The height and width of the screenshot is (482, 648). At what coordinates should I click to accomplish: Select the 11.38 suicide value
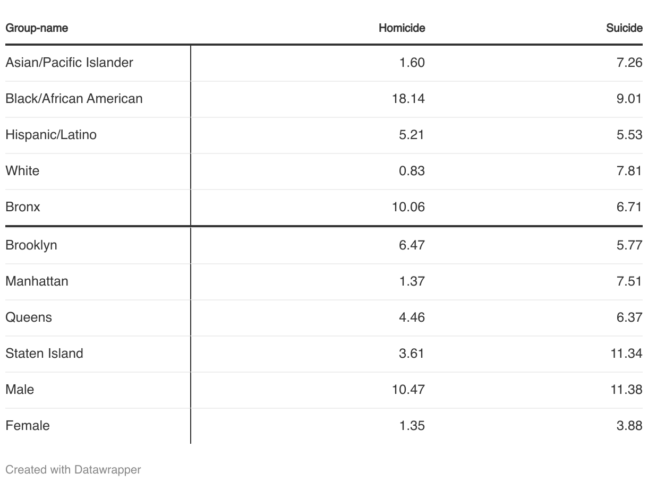(626, 390)
